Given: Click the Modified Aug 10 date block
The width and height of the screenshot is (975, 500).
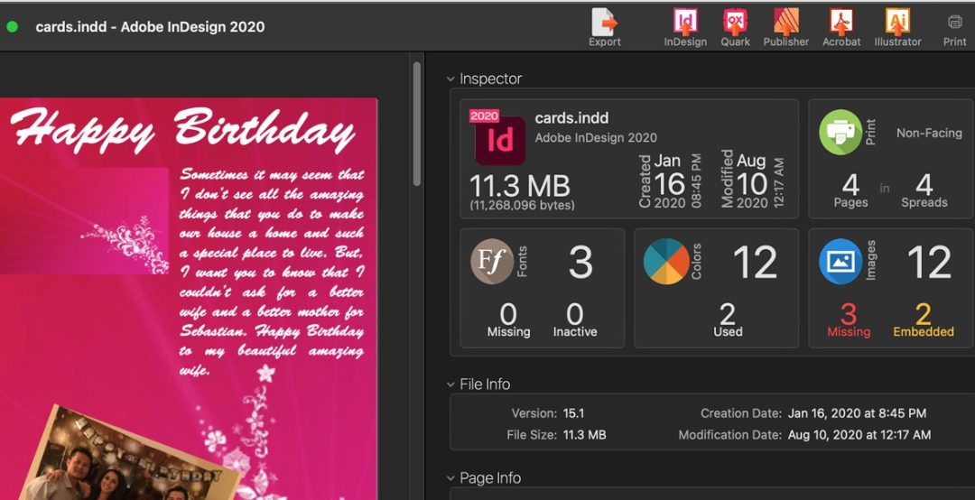Looking at the screenshot, I should click(x=752, y=181).
